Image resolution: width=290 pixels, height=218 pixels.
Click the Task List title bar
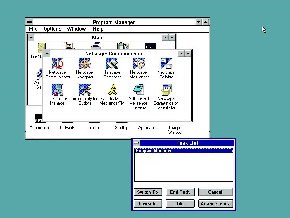187,143
